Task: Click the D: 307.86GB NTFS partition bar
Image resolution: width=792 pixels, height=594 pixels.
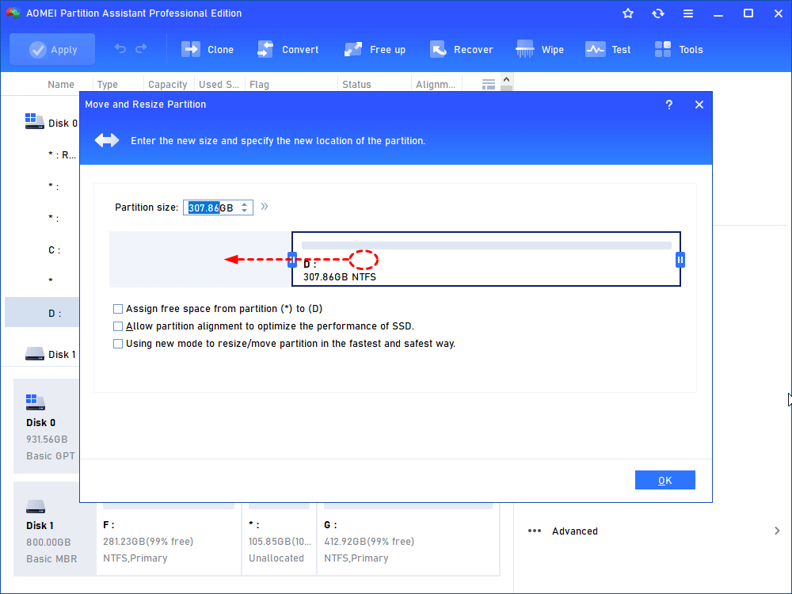Action: point(486,260)
